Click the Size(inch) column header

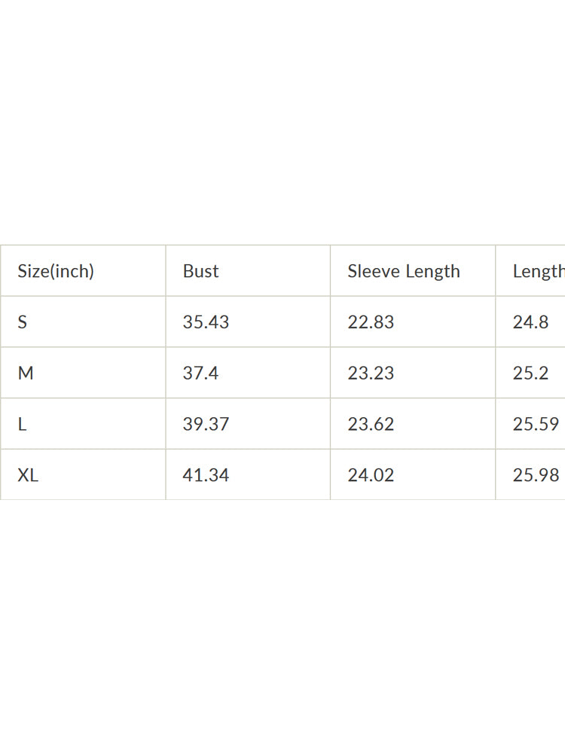(x=56, y=271)
